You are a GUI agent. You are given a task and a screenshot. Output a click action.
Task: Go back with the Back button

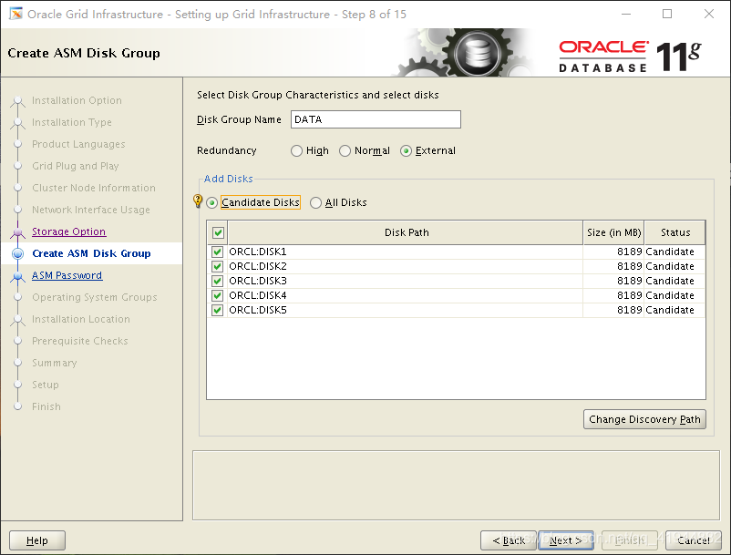click(509, 540)
